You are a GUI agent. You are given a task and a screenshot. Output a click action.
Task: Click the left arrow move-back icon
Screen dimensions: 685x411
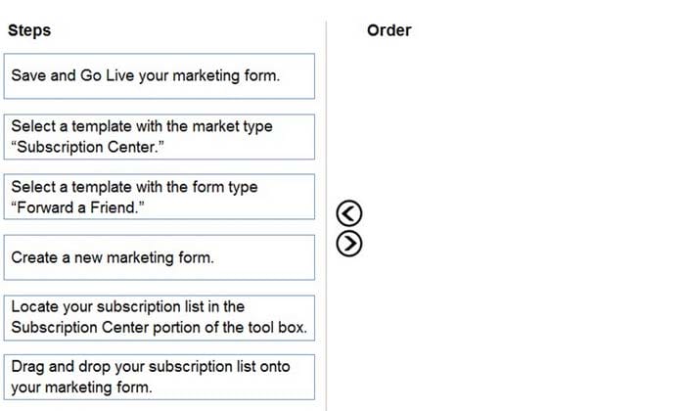349,213
